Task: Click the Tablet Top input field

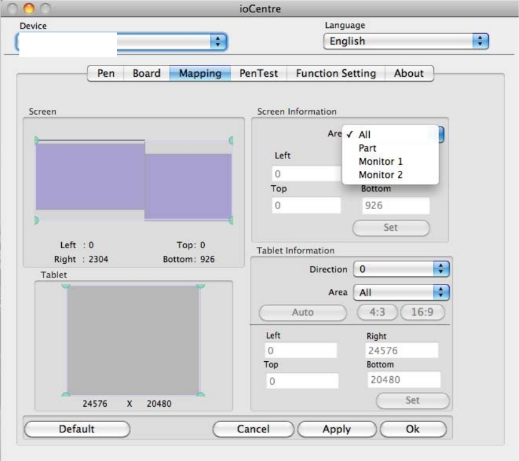Action: (302, 381)
